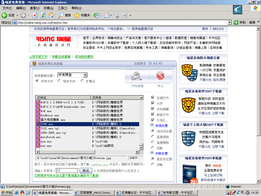Select the 所有文件 radio button

click(37, 81)
